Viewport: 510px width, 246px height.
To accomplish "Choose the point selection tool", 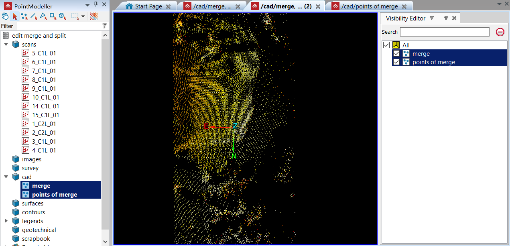I will point(24,16).
